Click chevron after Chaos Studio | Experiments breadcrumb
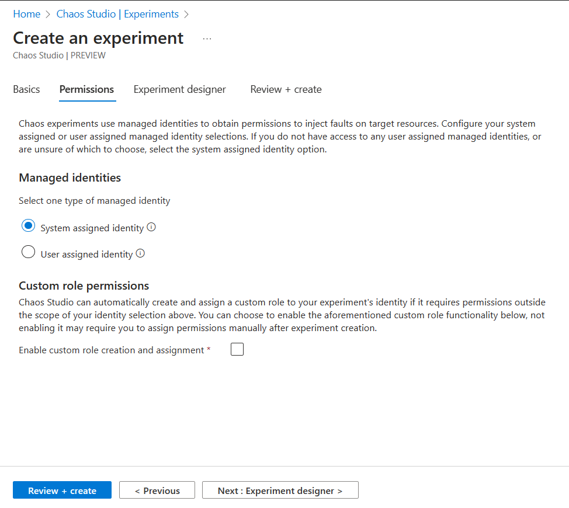Image resolution: width=569 pixels, height=508 pixels. pos(186,14)
